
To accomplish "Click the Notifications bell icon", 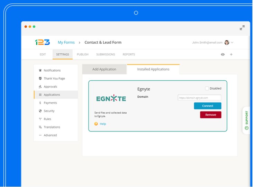I will 40,70.
